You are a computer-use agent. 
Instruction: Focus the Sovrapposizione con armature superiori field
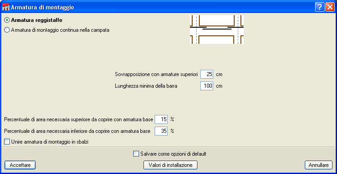pos(206,74)
